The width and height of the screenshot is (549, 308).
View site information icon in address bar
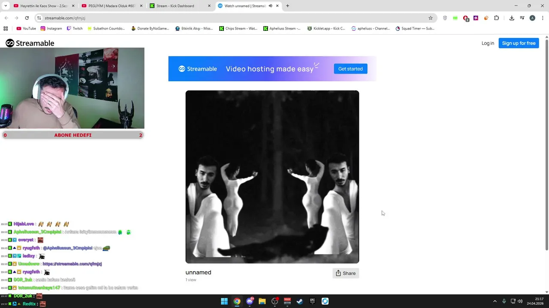(39, 18)
